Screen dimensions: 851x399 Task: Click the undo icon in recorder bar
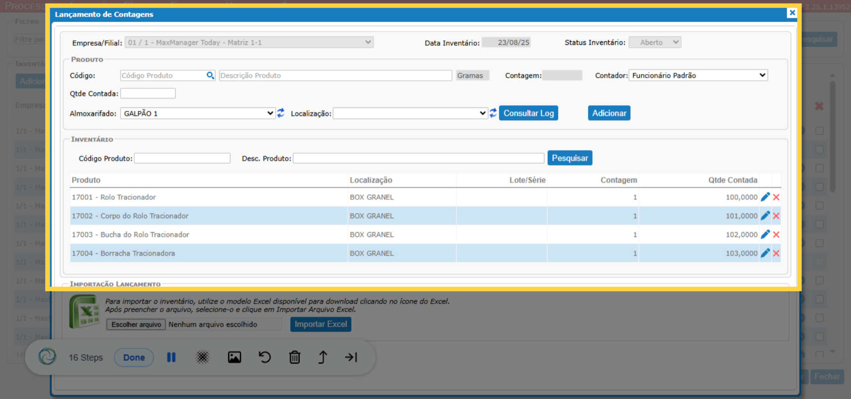pyautogui.click(x=265, y=357)
